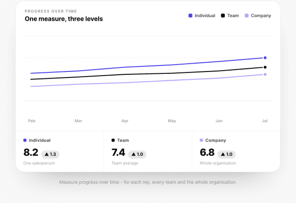The height and width of the screenshot is (203, 296).
Task: Click the Feb axis label
Action: 32,121
